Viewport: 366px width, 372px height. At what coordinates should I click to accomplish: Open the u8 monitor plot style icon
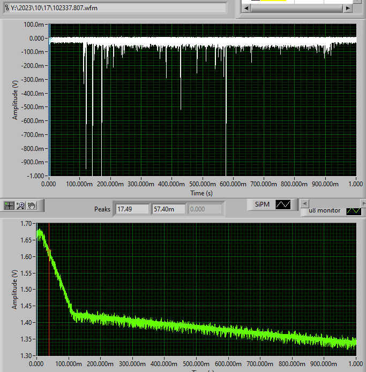coord(354,211)
